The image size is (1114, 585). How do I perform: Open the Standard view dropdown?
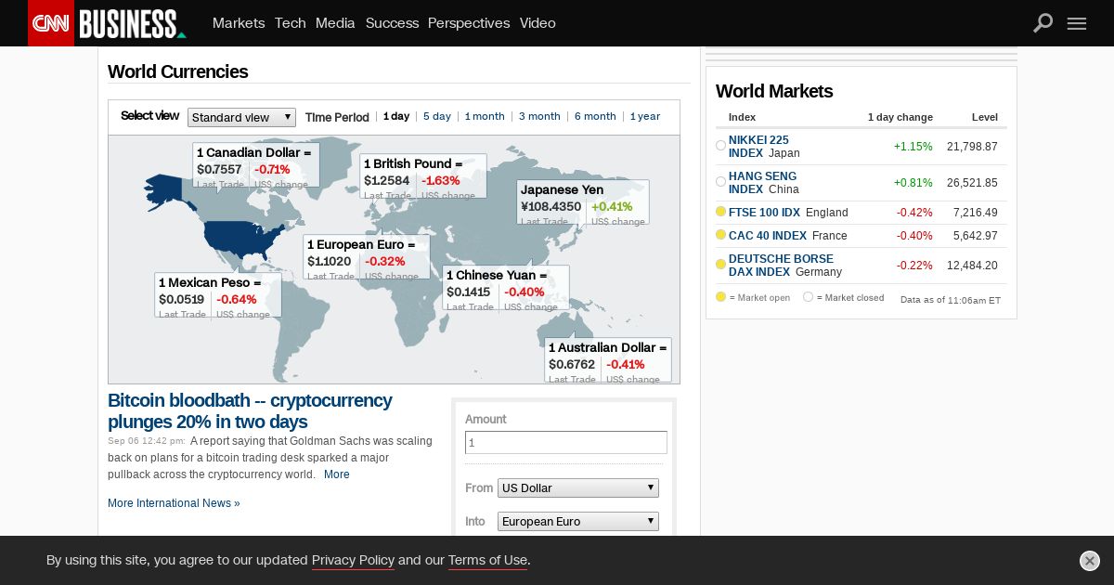click(241, 117)
